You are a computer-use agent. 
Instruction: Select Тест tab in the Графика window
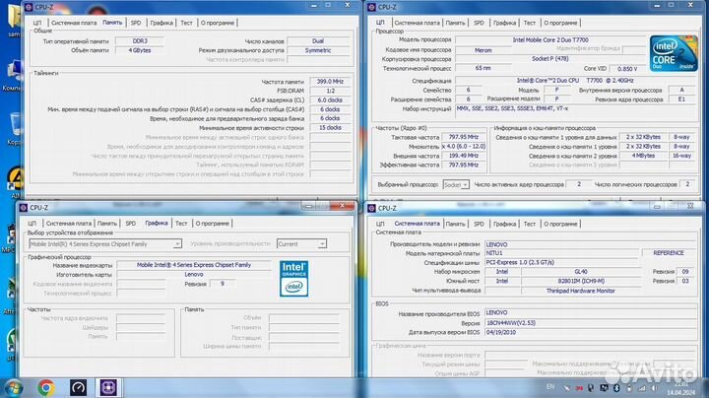click(x=181, y=224)
